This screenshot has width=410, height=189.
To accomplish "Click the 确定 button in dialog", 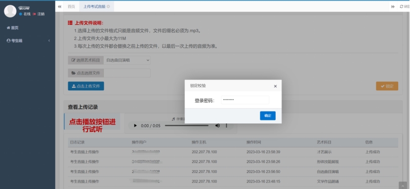I will point(268,115).
